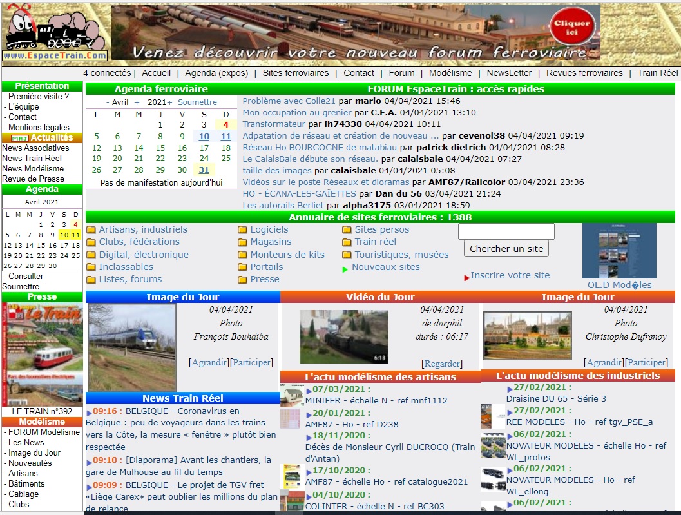Screen dimensions: 681x515
Task: Select day 10 in the agenda calendar
Action: [204, 137]
